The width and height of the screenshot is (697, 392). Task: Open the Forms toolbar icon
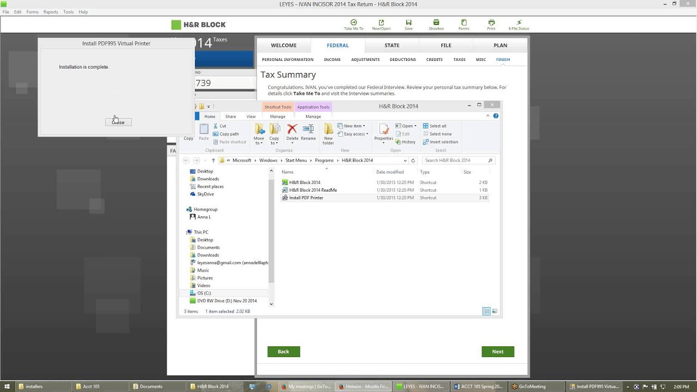tap(464, 24)
